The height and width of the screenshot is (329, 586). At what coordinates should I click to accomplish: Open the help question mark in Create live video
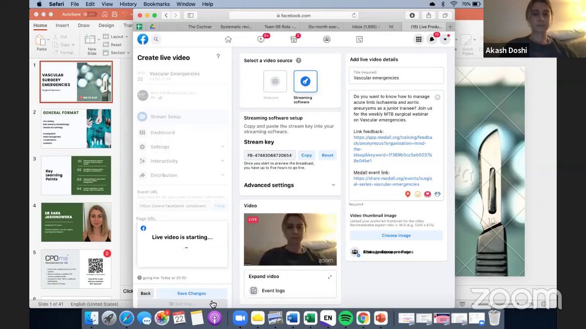(218, 57)
